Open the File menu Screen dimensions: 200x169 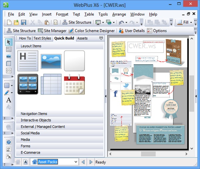tap(11, 14)
